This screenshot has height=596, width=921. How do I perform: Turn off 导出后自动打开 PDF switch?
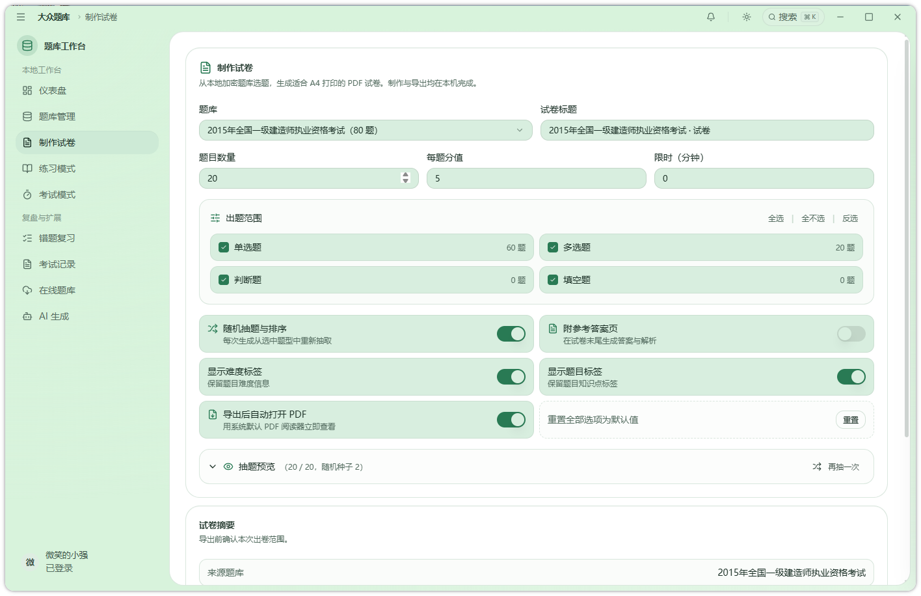(511, 420)
